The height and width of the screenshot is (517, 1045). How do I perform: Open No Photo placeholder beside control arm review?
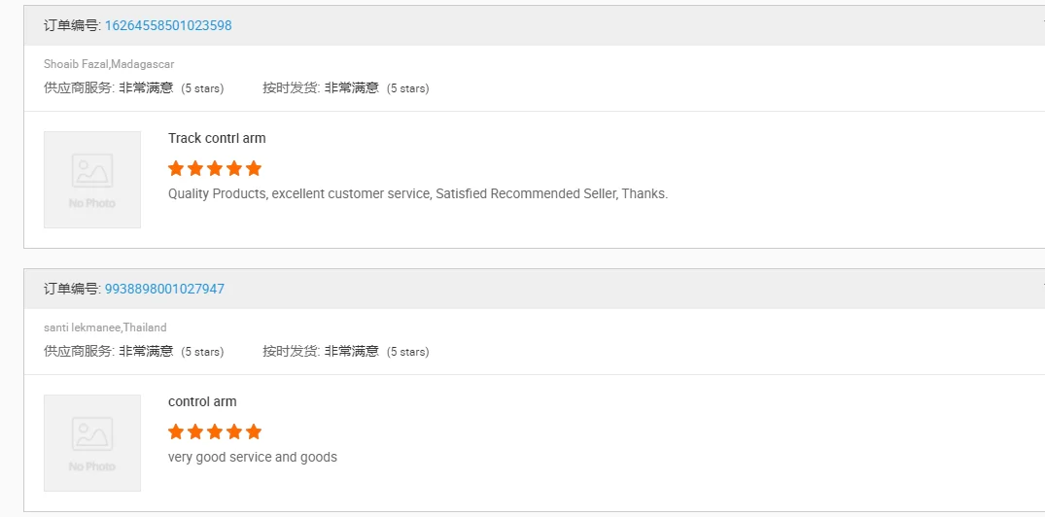click(92, 443)
